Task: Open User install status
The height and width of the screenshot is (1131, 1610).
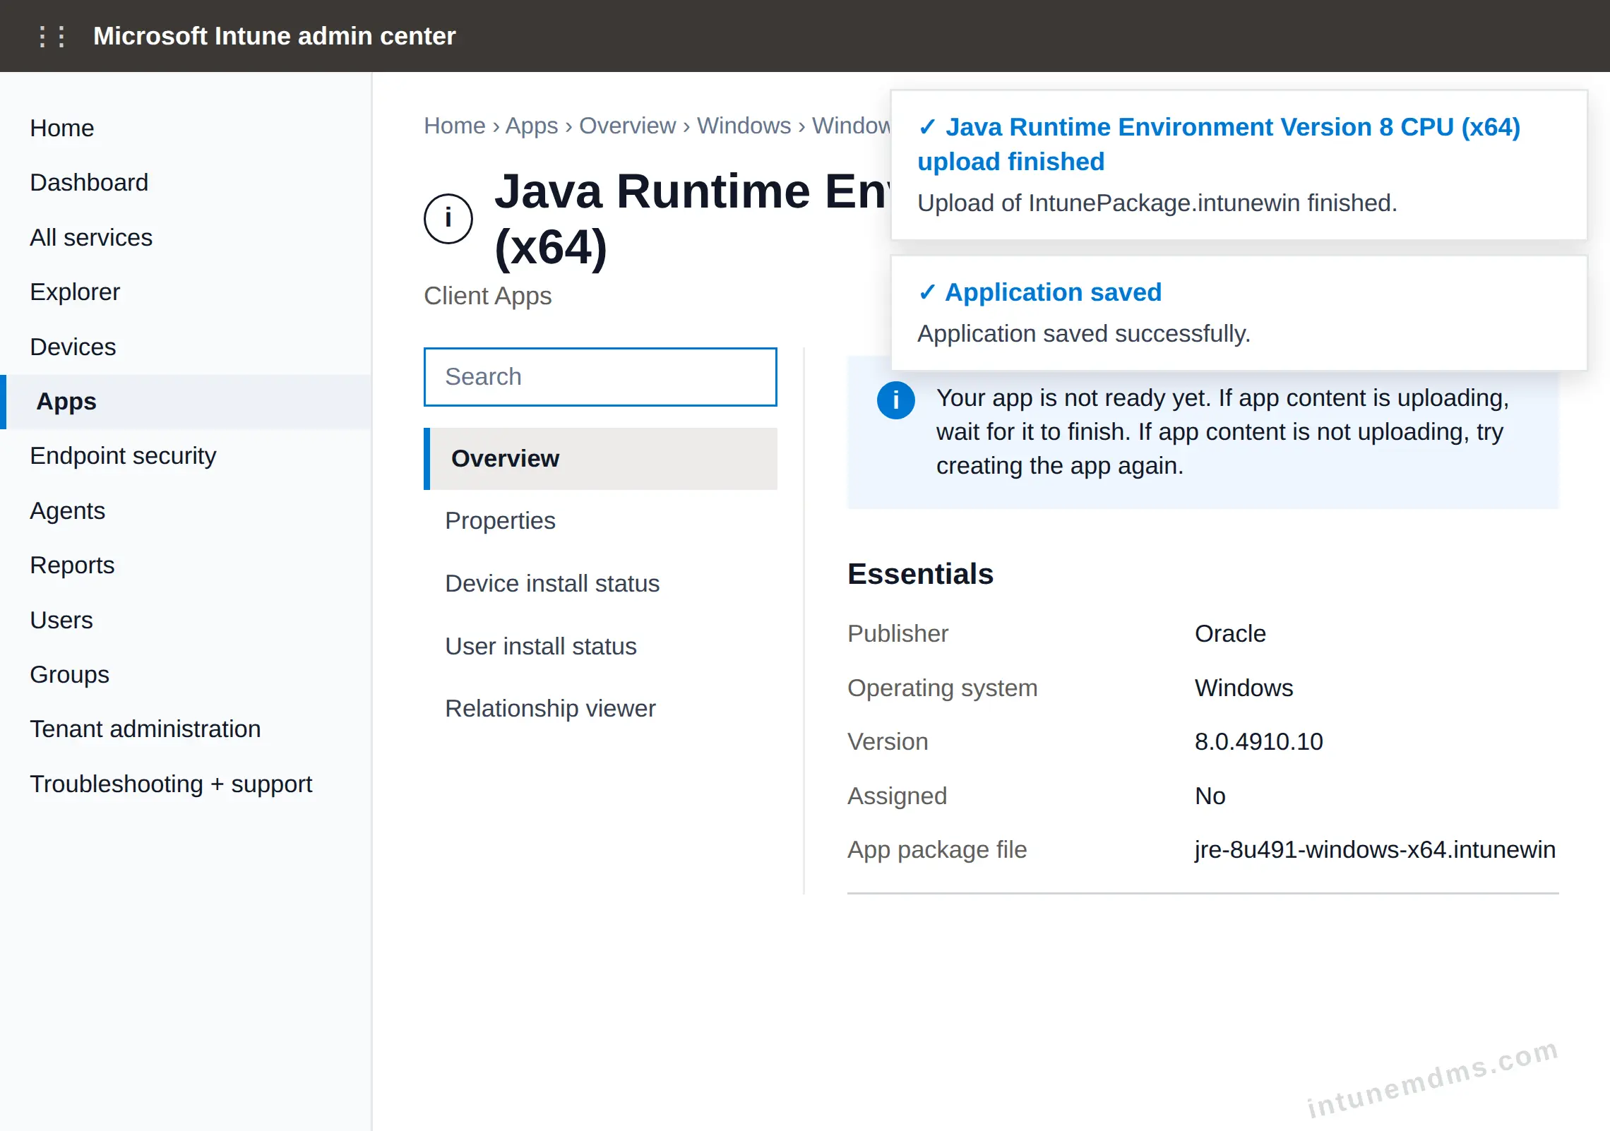Action: tap(541, 647)
